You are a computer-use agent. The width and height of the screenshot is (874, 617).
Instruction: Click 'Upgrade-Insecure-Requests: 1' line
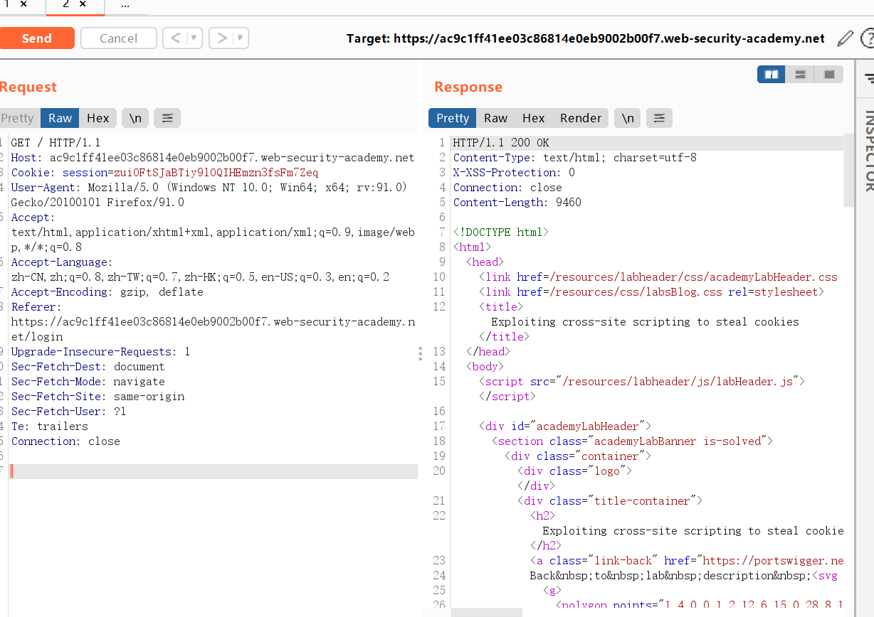(100, 352)
